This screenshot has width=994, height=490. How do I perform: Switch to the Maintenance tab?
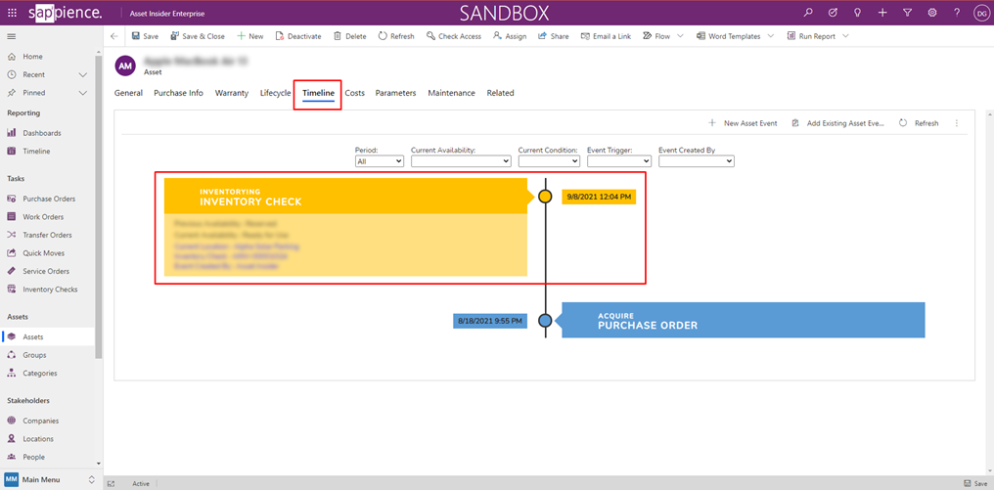tap(451, 93)
